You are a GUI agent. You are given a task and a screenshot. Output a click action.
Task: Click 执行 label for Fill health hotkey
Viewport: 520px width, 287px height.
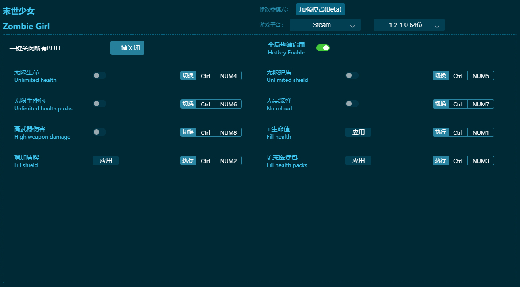[x=441, y=132]
